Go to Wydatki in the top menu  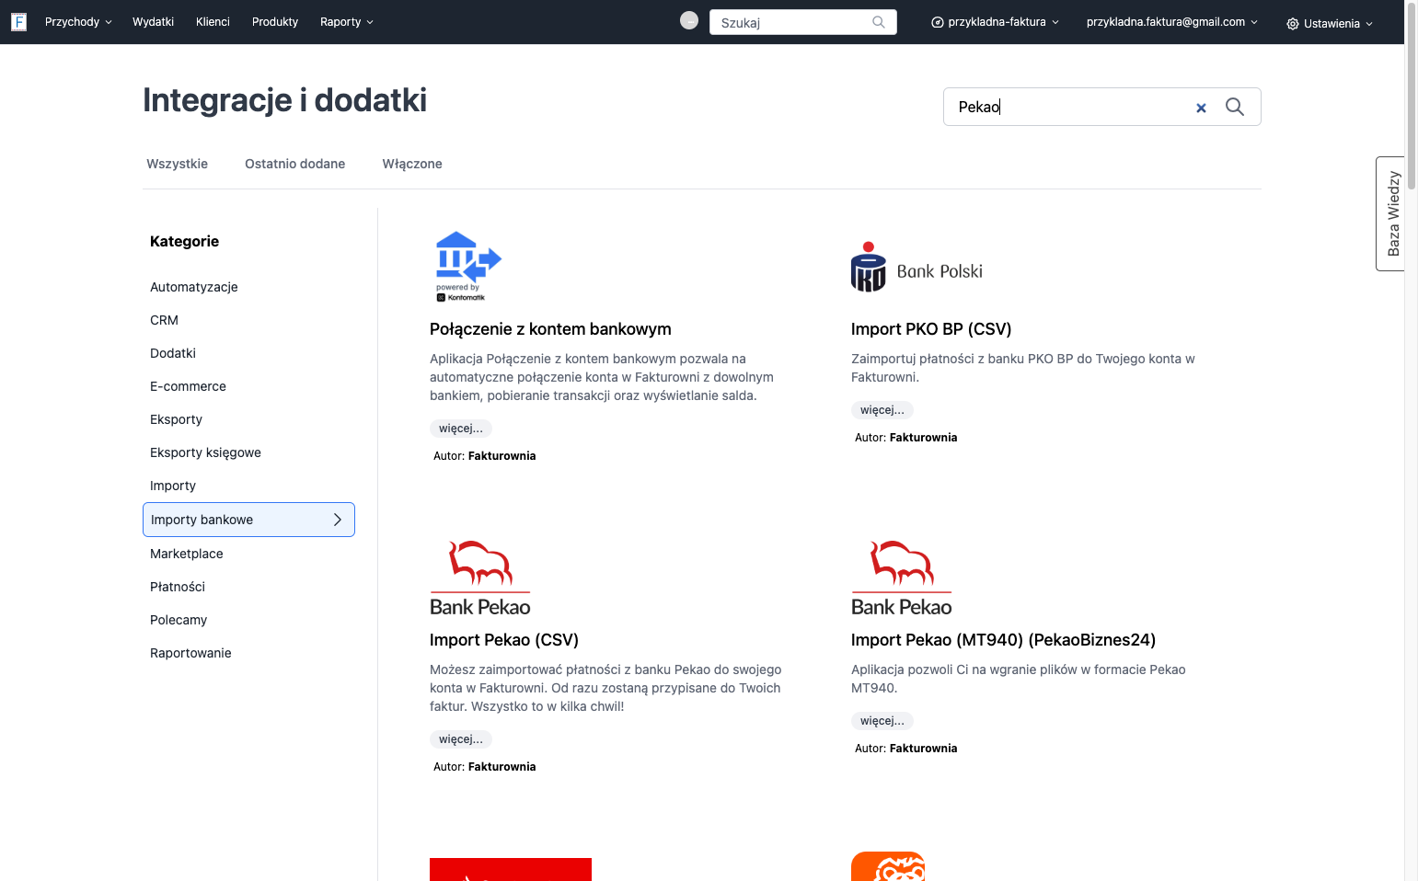pos(153,22)
